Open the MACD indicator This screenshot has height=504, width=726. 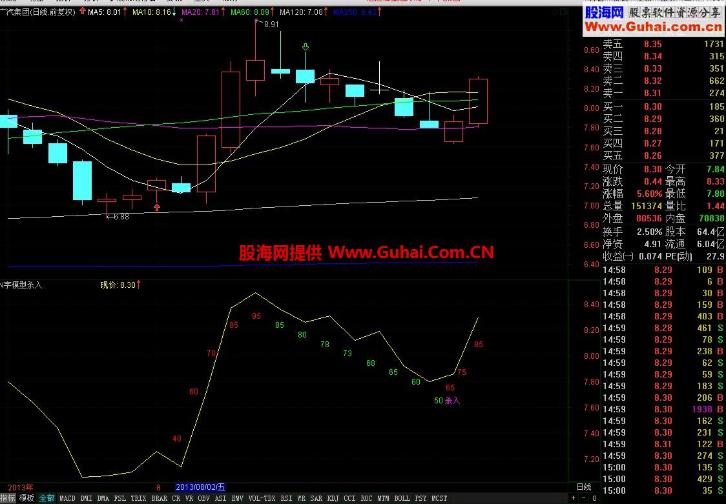[67, 498]
